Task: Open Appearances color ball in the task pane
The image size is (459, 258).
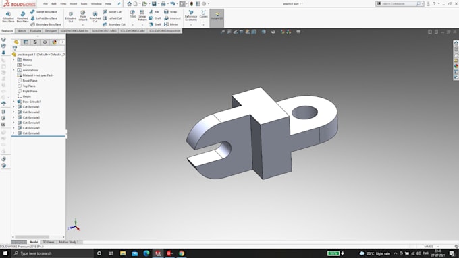Action: 456,66
